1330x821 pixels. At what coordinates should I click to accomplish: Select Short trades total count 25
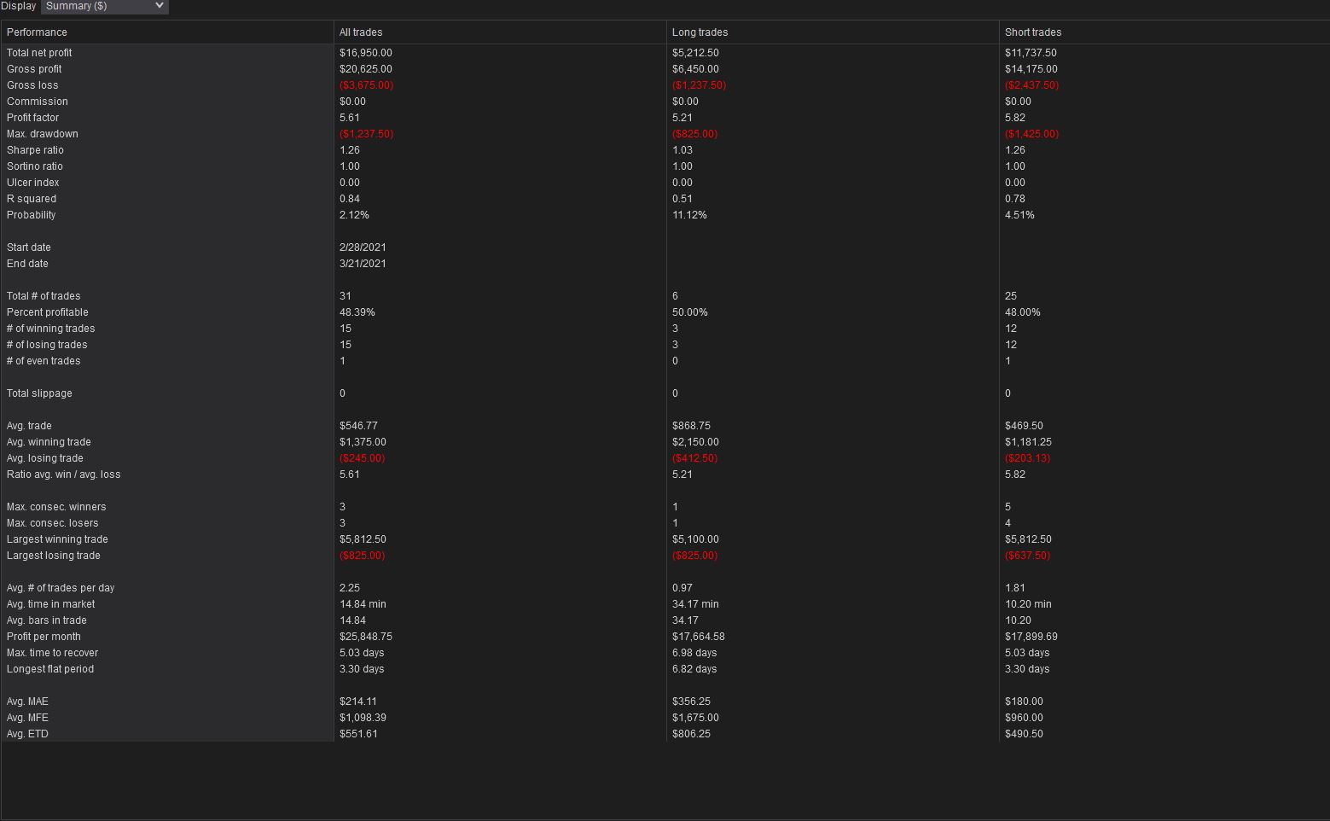tap(1011, 296)
